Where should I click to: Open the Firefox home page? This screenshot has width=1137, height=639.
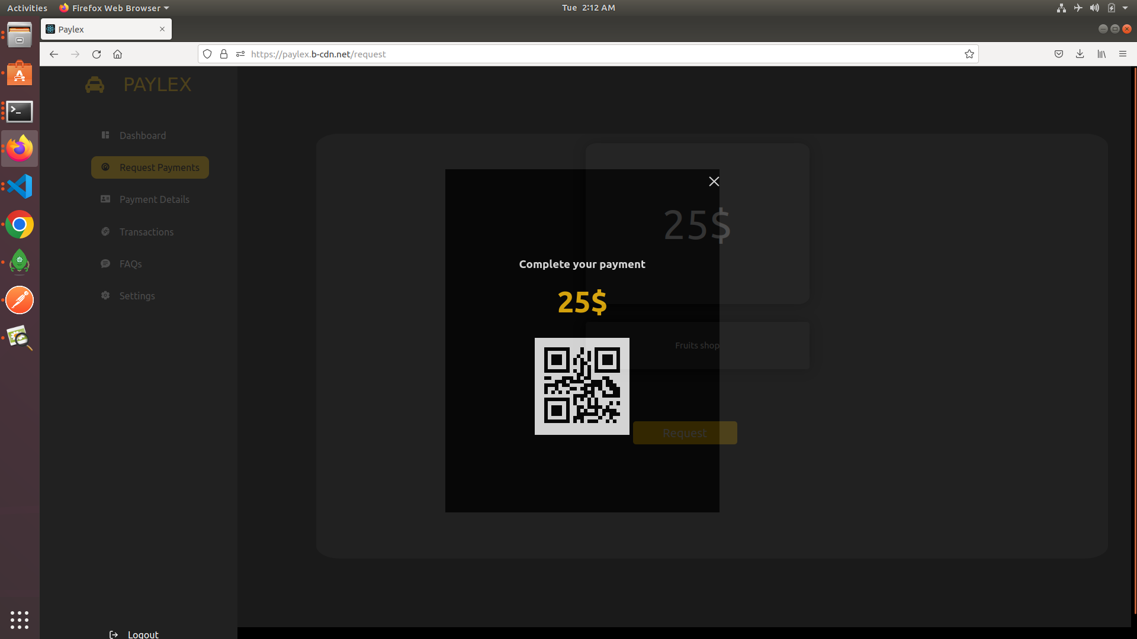118,54
